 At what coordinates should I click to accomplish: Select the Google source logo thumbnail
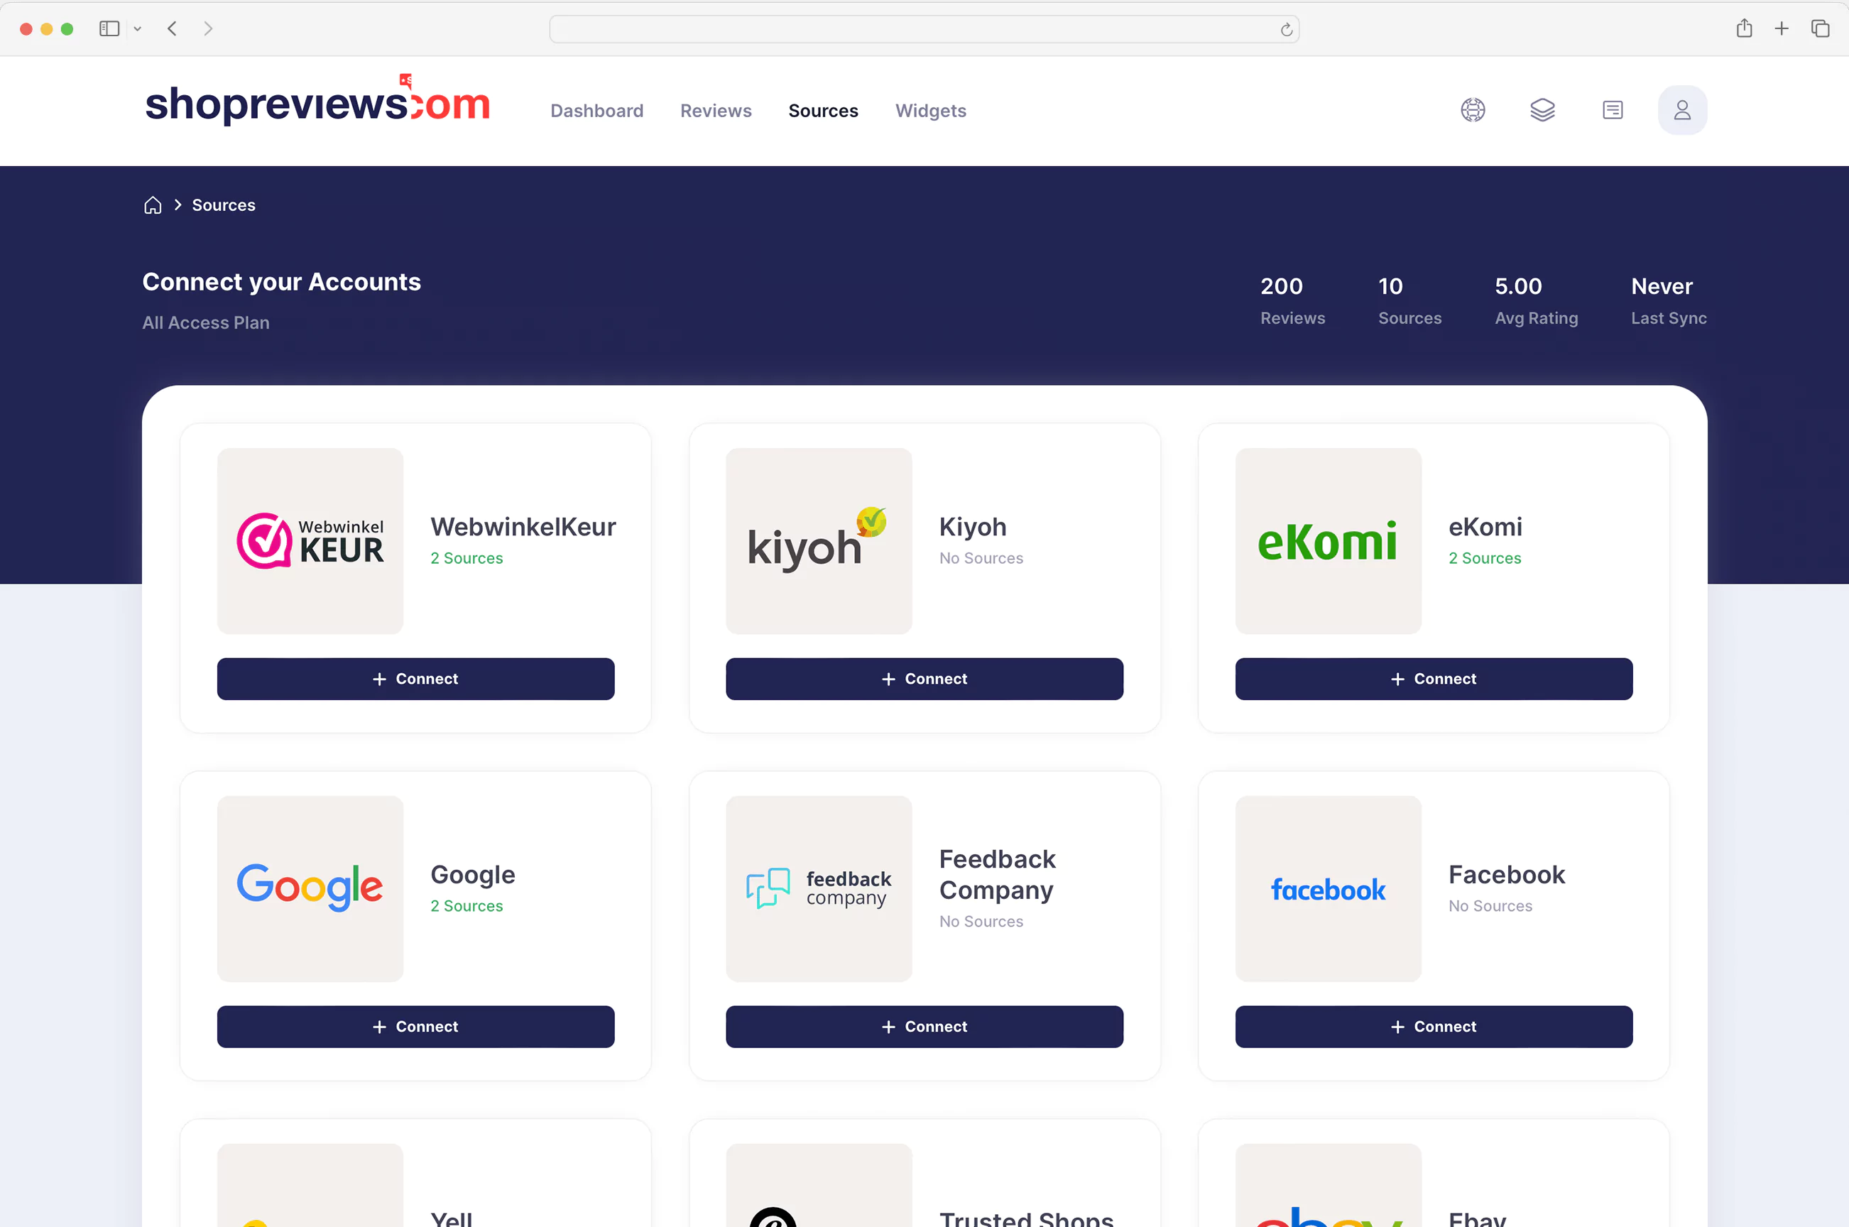pyautogui.click(x=310, y=888)
